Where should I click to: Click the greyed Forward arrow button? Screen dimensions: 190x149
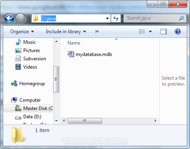[x=20, y=18]
